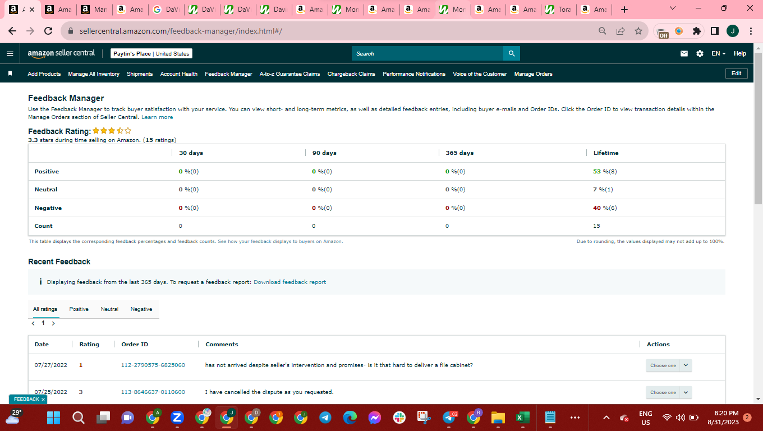
Task: Open Slack from the taskbar
Action: coord(399,418)
